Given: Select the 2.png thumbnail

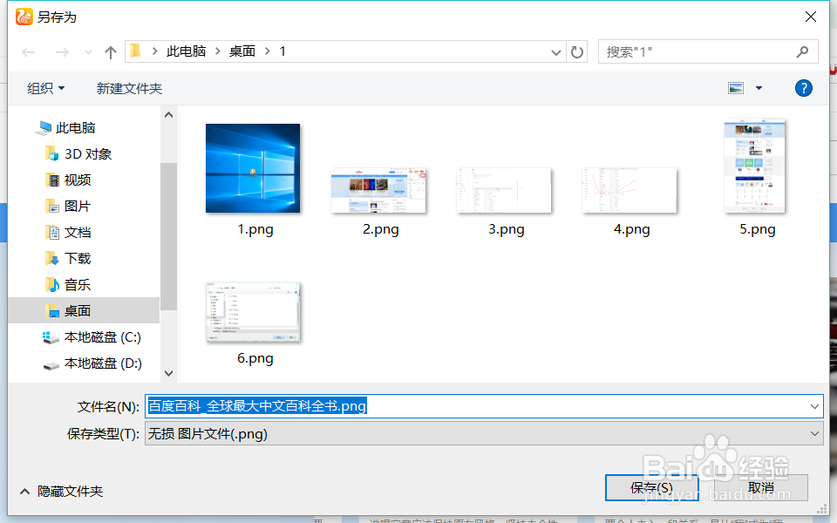Looking at the screenshot, I should 378,191.
